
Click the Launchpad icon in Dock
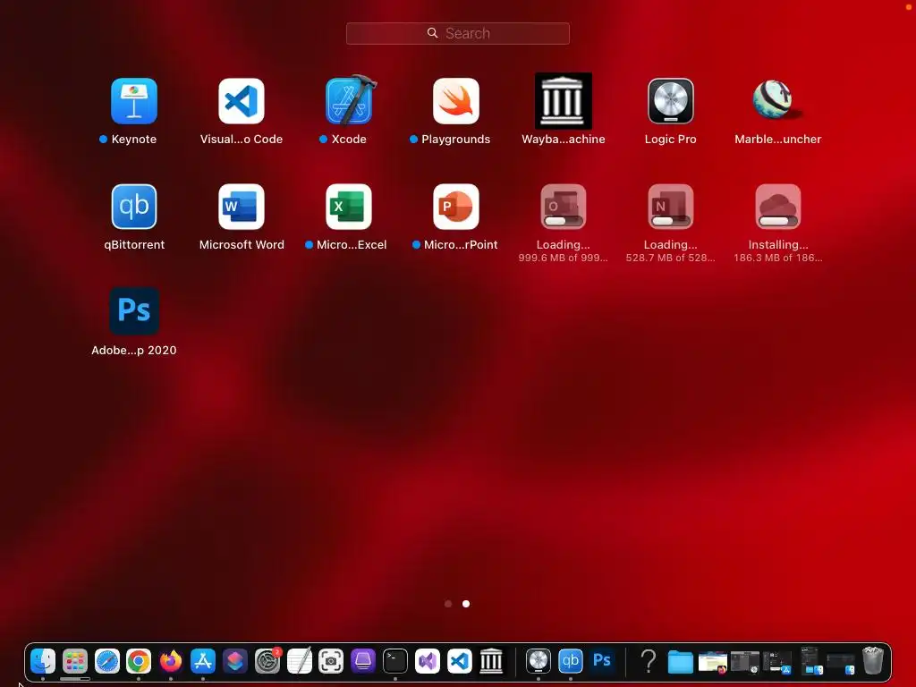(x=75, y=661)
